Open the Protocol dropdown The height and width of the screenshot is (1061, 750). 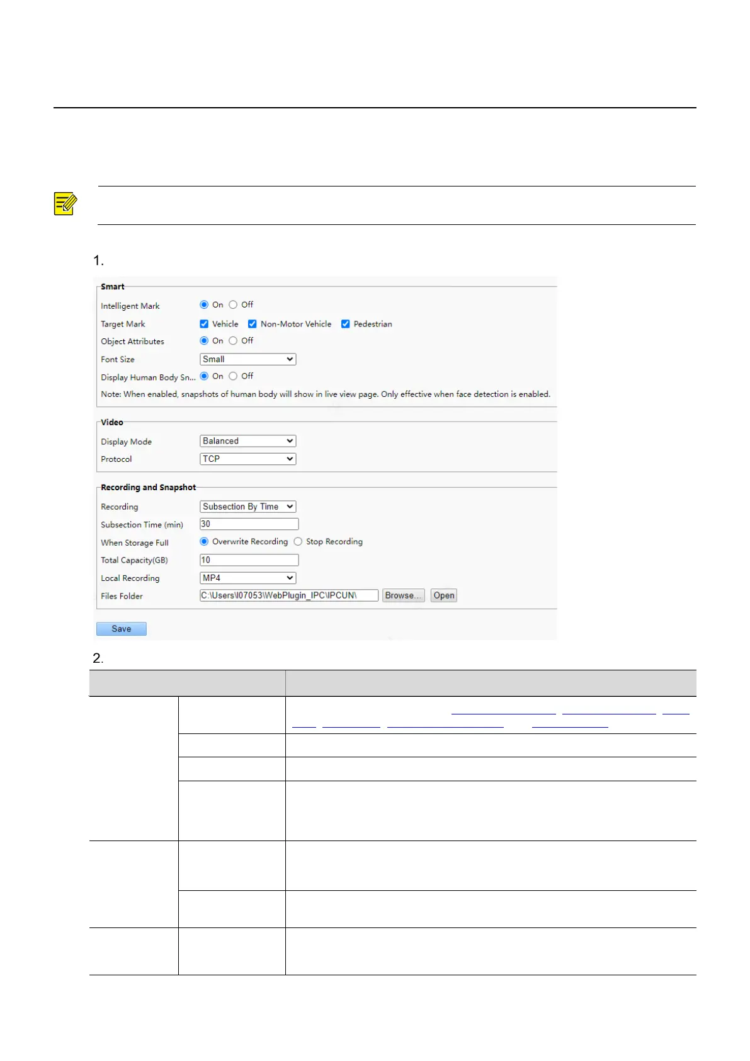click(247, 459)
